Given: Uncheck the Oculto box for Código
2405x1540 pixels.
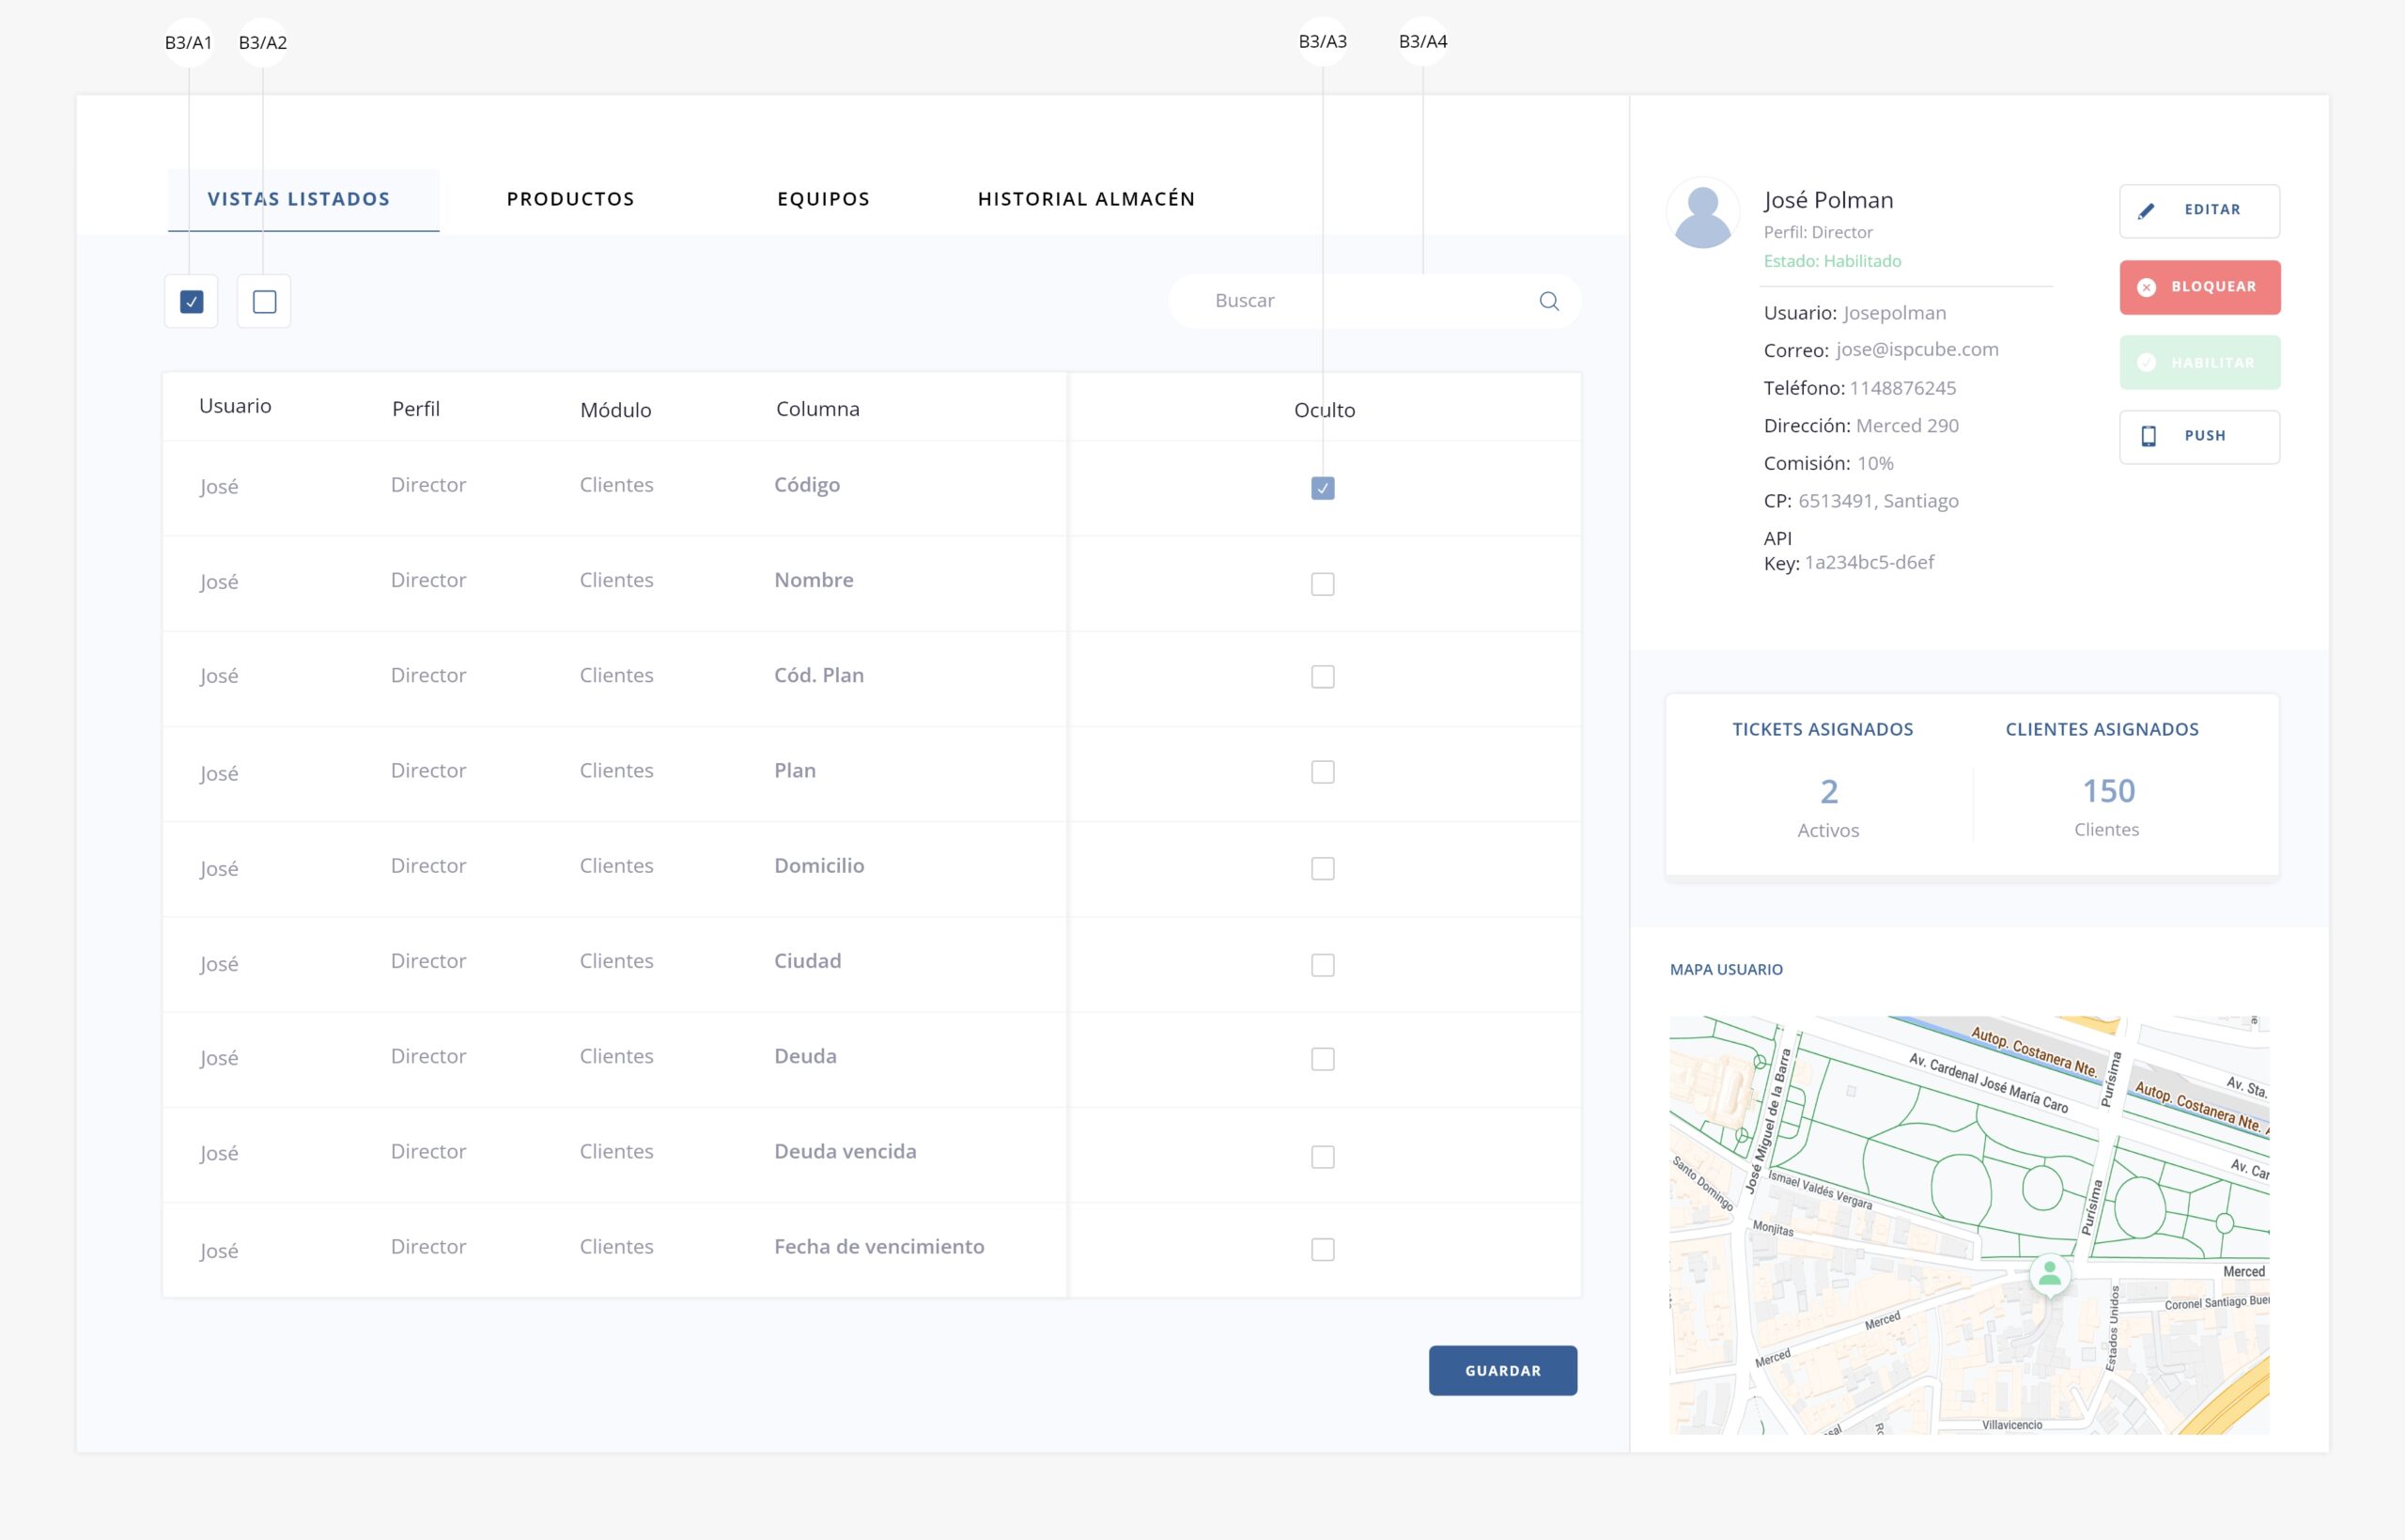Looking at the screenshot, I should click(1322, 488).
